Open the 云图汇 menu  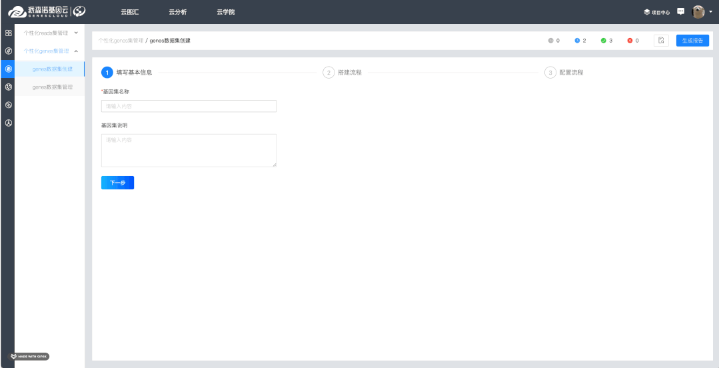[x=130, y=12]
